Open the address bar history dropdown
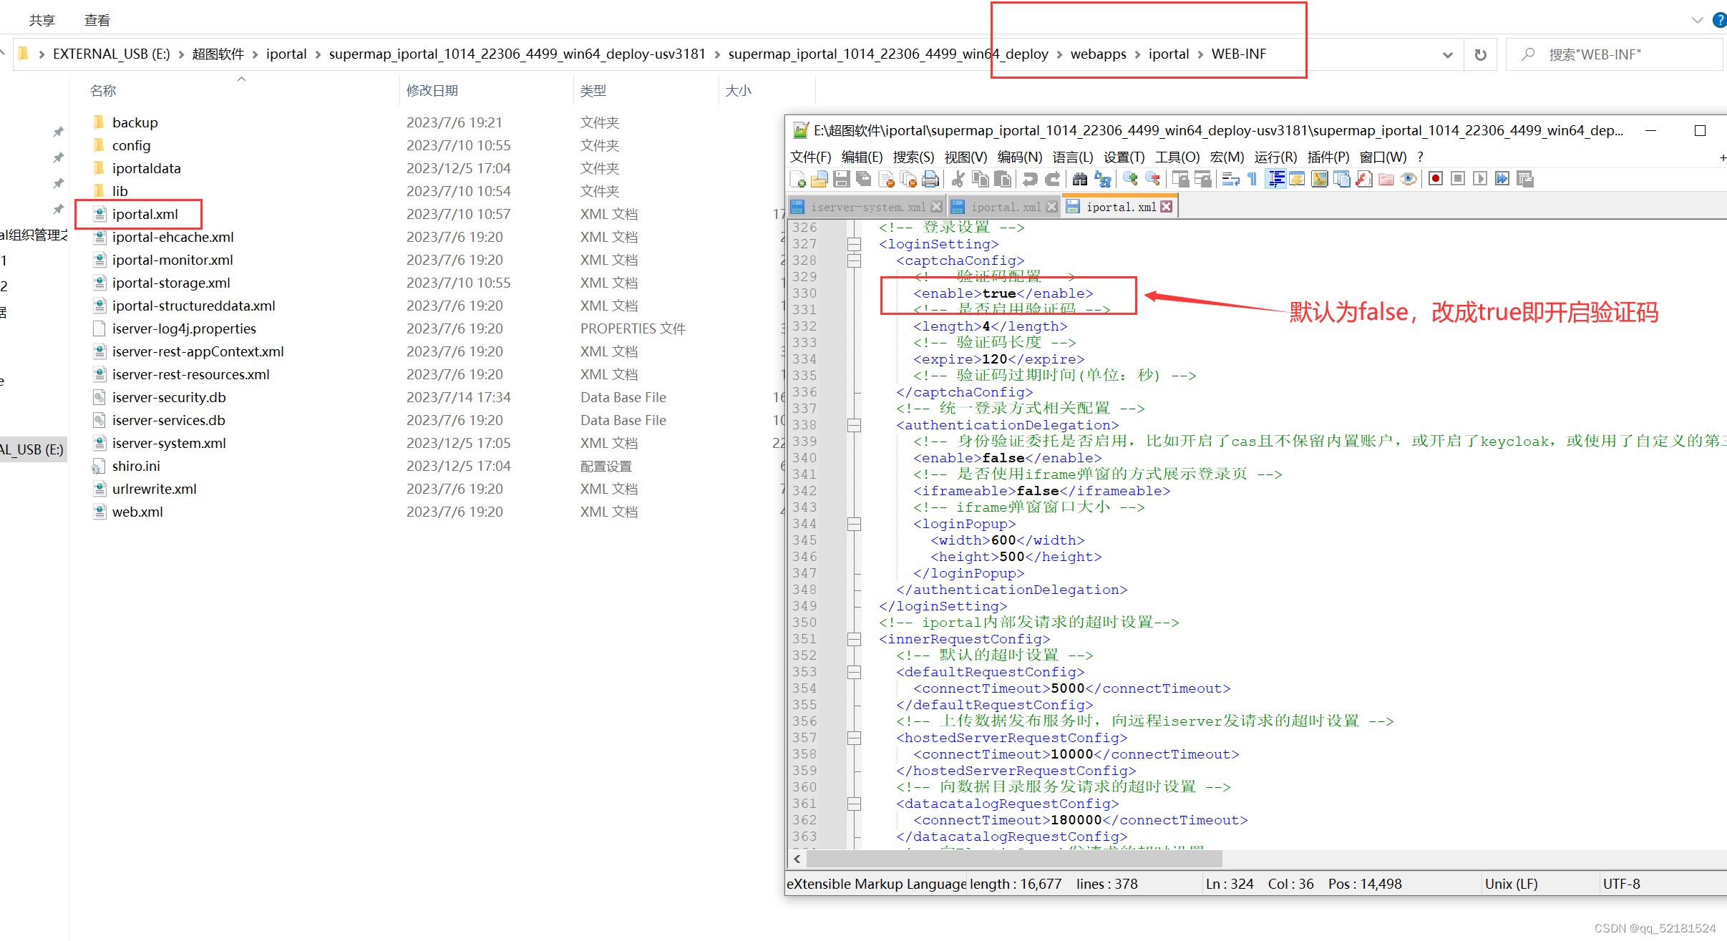The width and height of the screenshot is (1727, 941). pyautogui.click(x=1448, y=54)
